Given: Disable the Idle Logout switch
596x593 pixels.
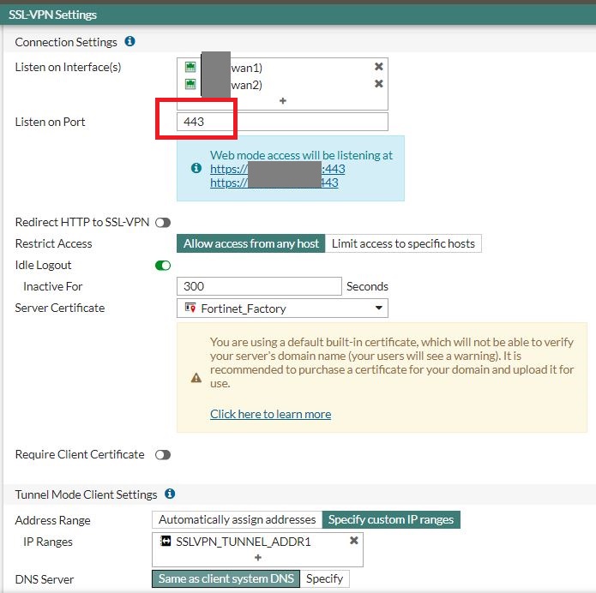Looking at the screenshot, I should (163, 266).
